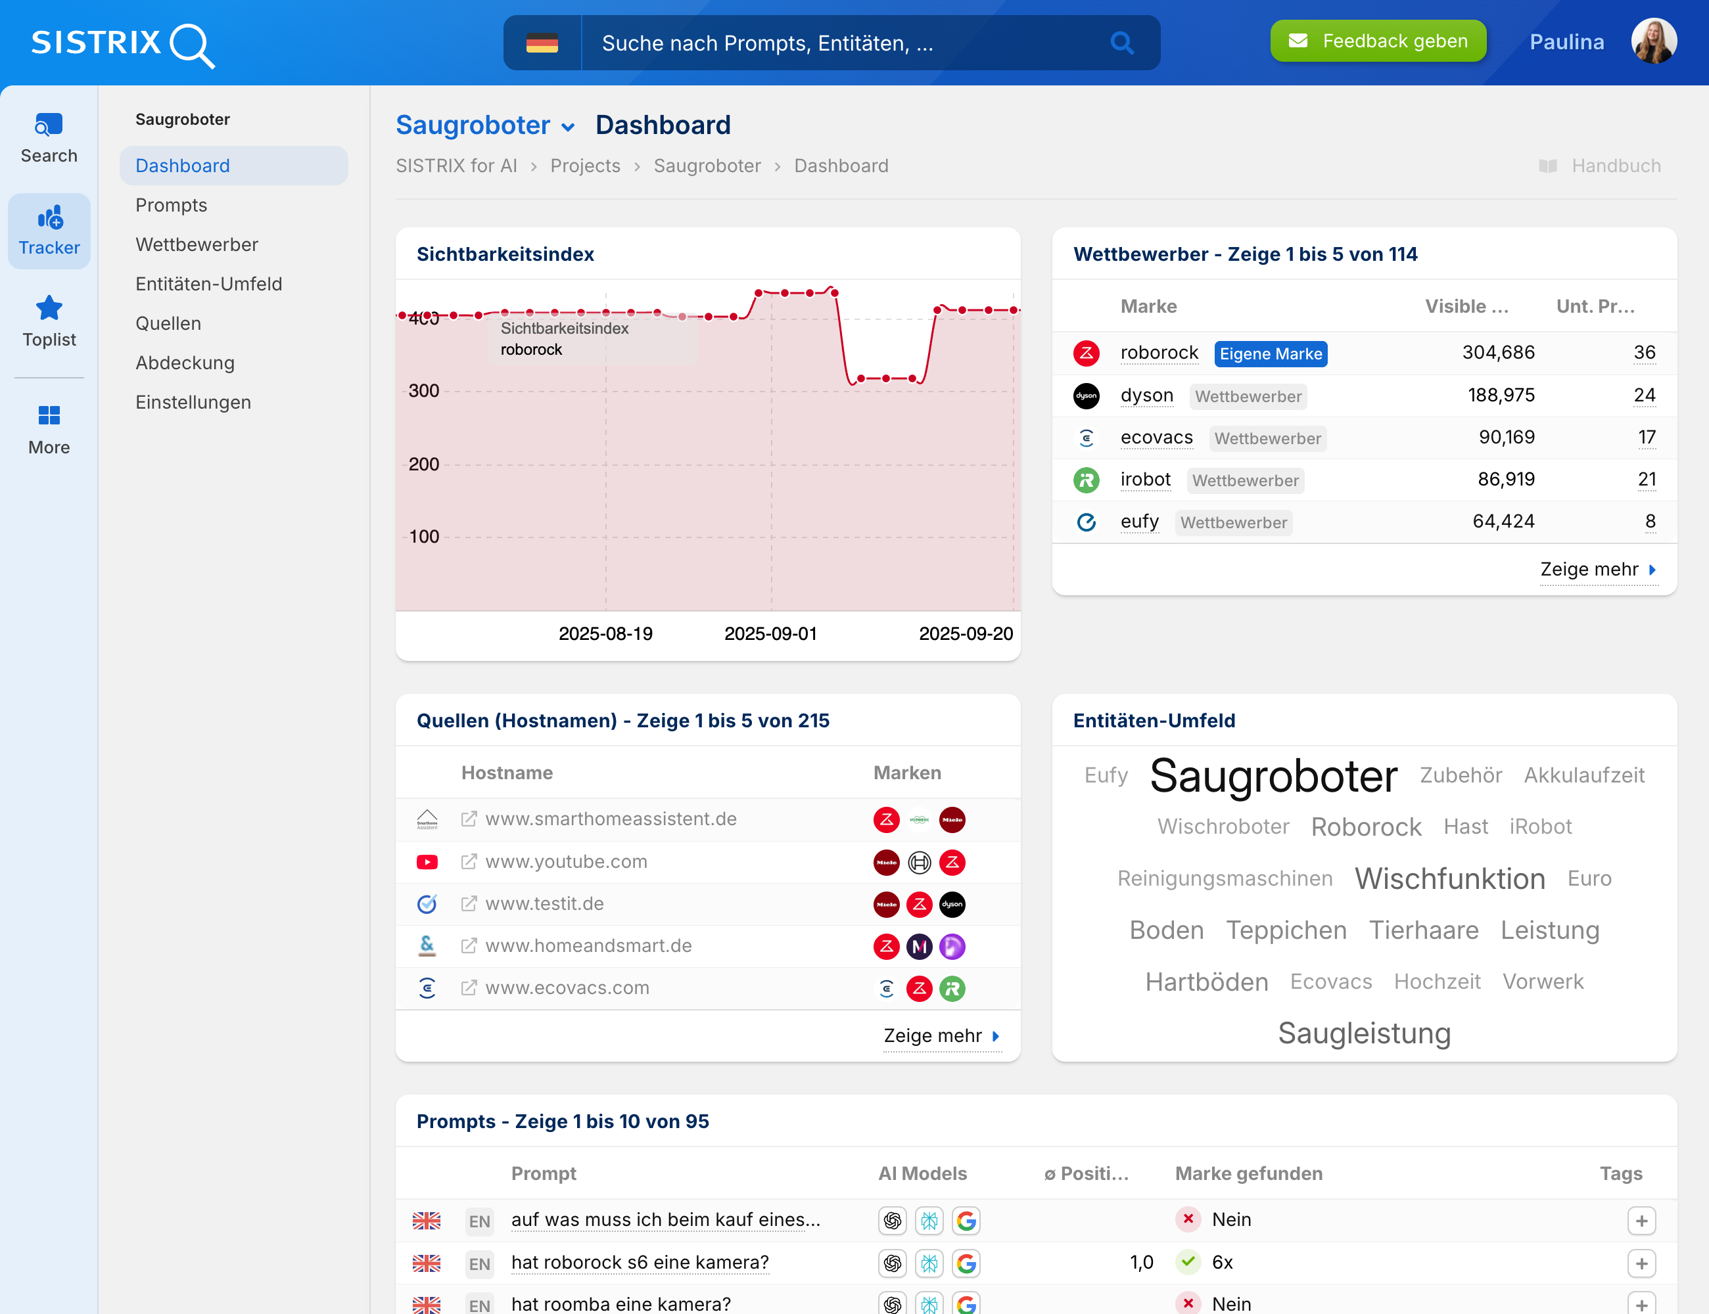Screen dimensions: 1709x1314
Task: Click the Google model icon for the roomba prompt
Action: (966, 1304)
